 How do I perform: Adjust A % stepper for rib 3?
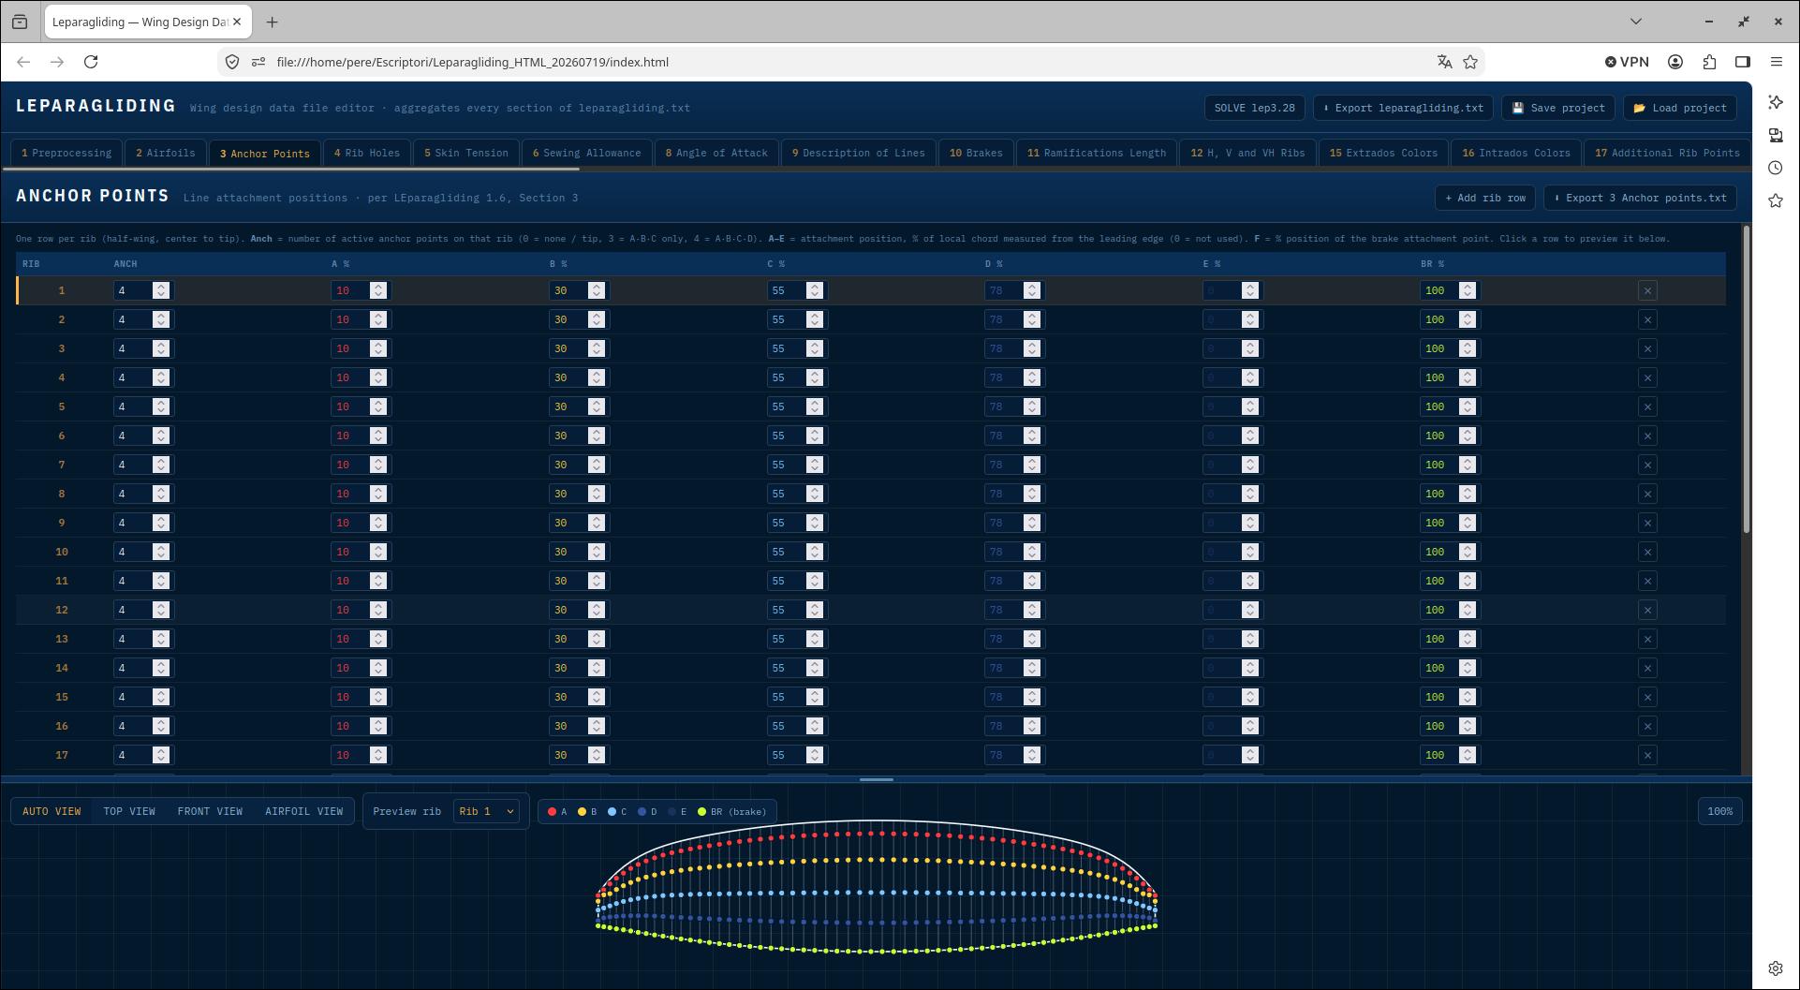coord(378,348)
